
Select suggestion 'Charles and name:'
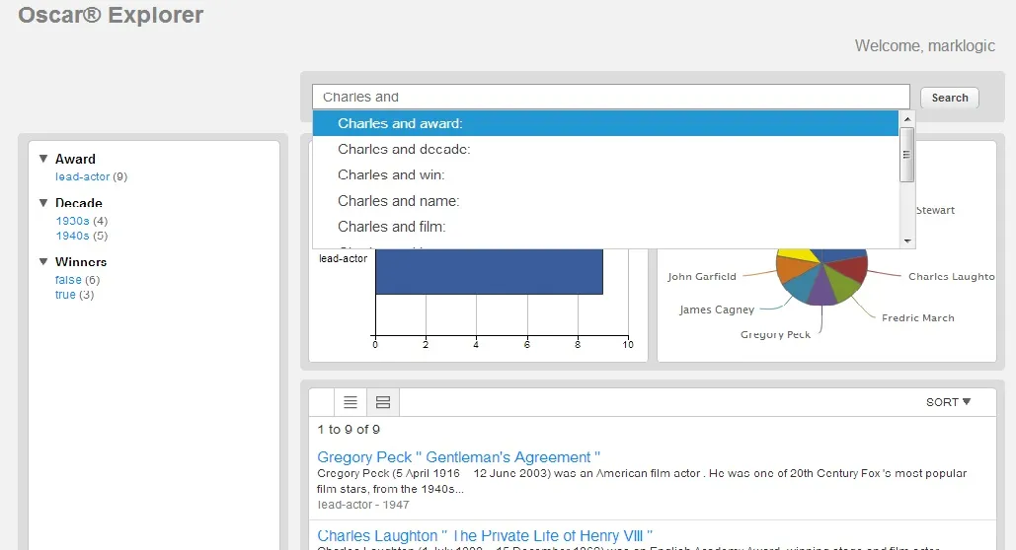(605, 201)
